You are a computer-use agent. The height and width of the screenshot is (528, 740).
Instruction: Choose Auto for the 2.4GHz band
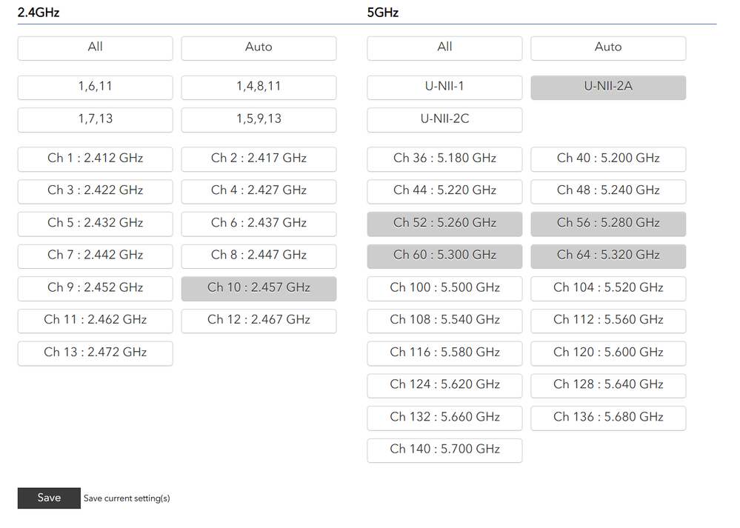click(259, 47)
